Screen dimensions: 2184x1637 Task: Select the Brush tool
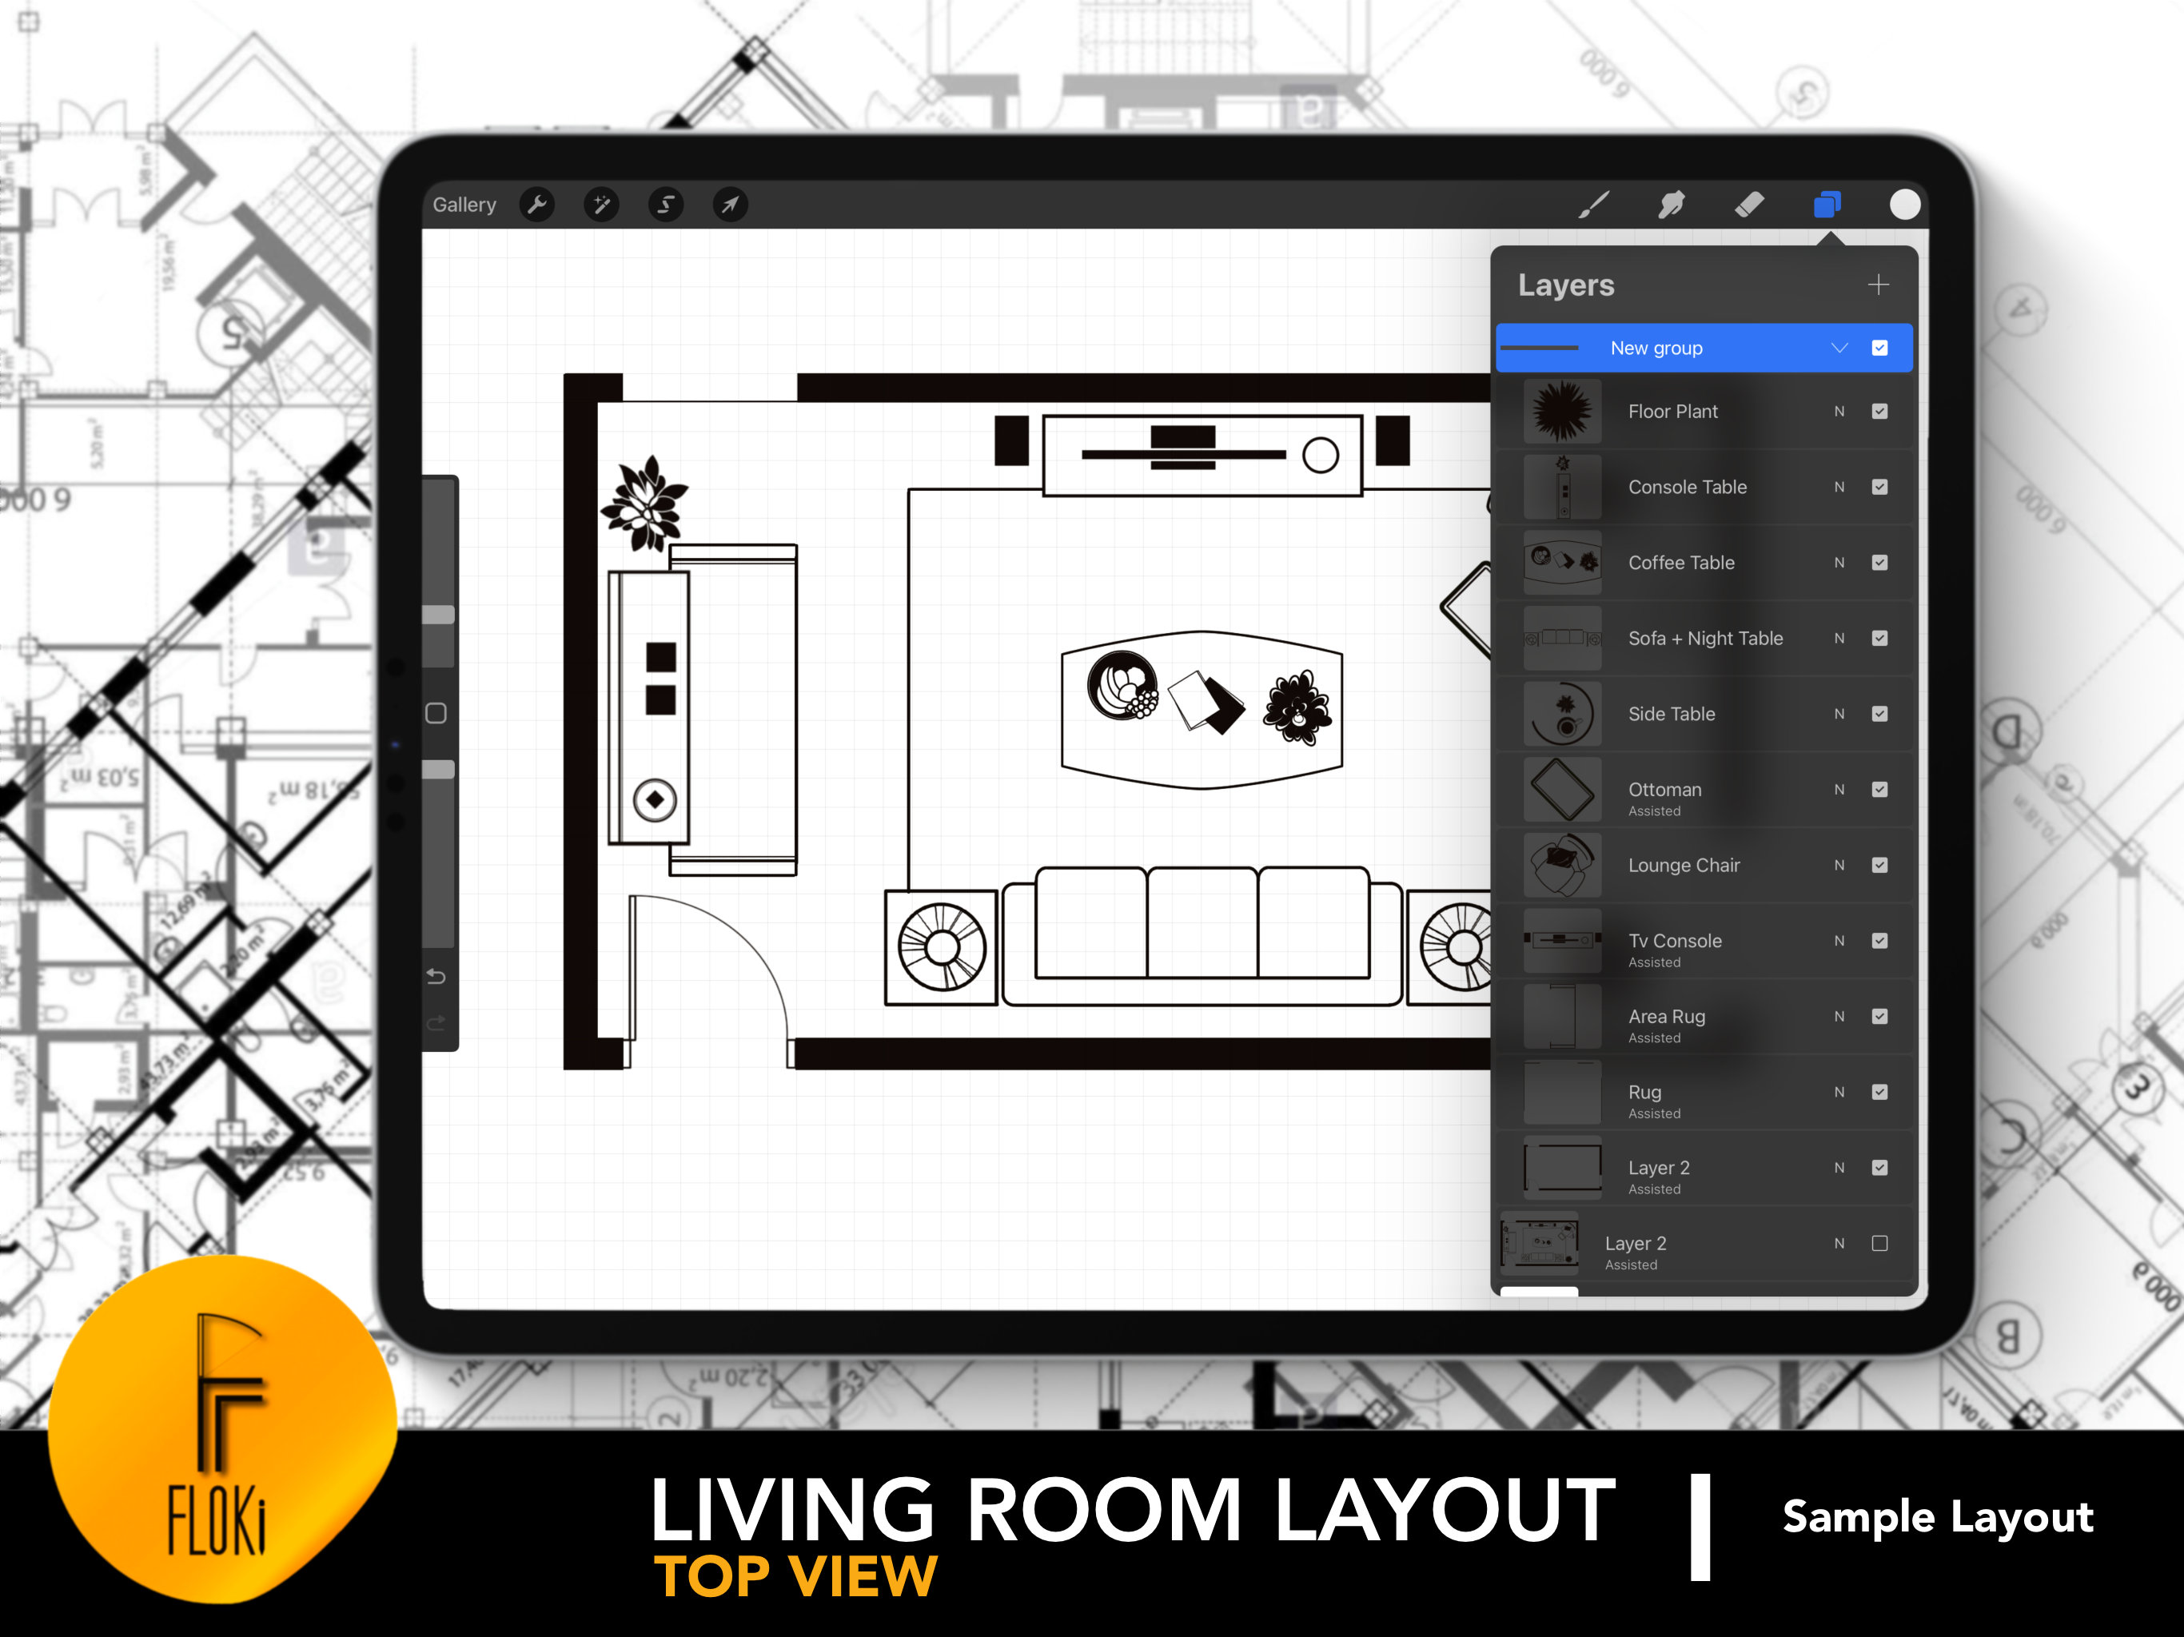click(1592, 205)
